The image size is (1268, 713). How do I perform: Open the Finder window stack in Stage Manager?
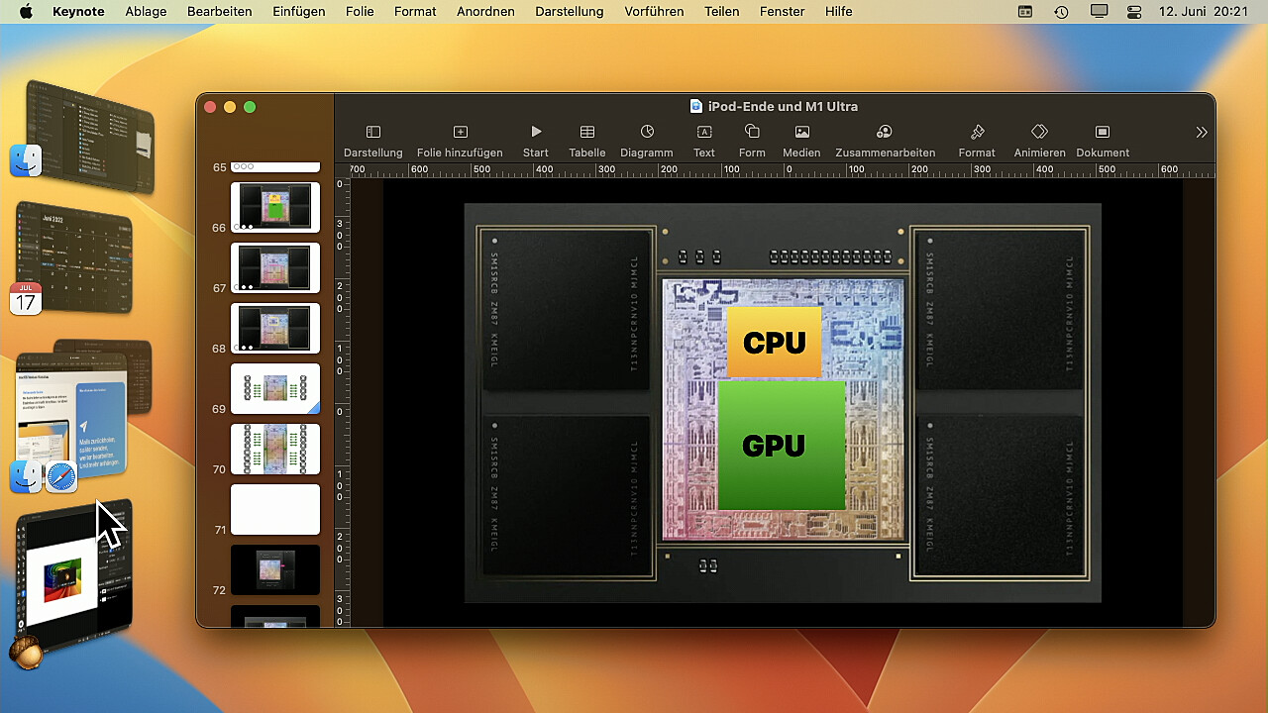pyautogui.click(x=91, y=136)
